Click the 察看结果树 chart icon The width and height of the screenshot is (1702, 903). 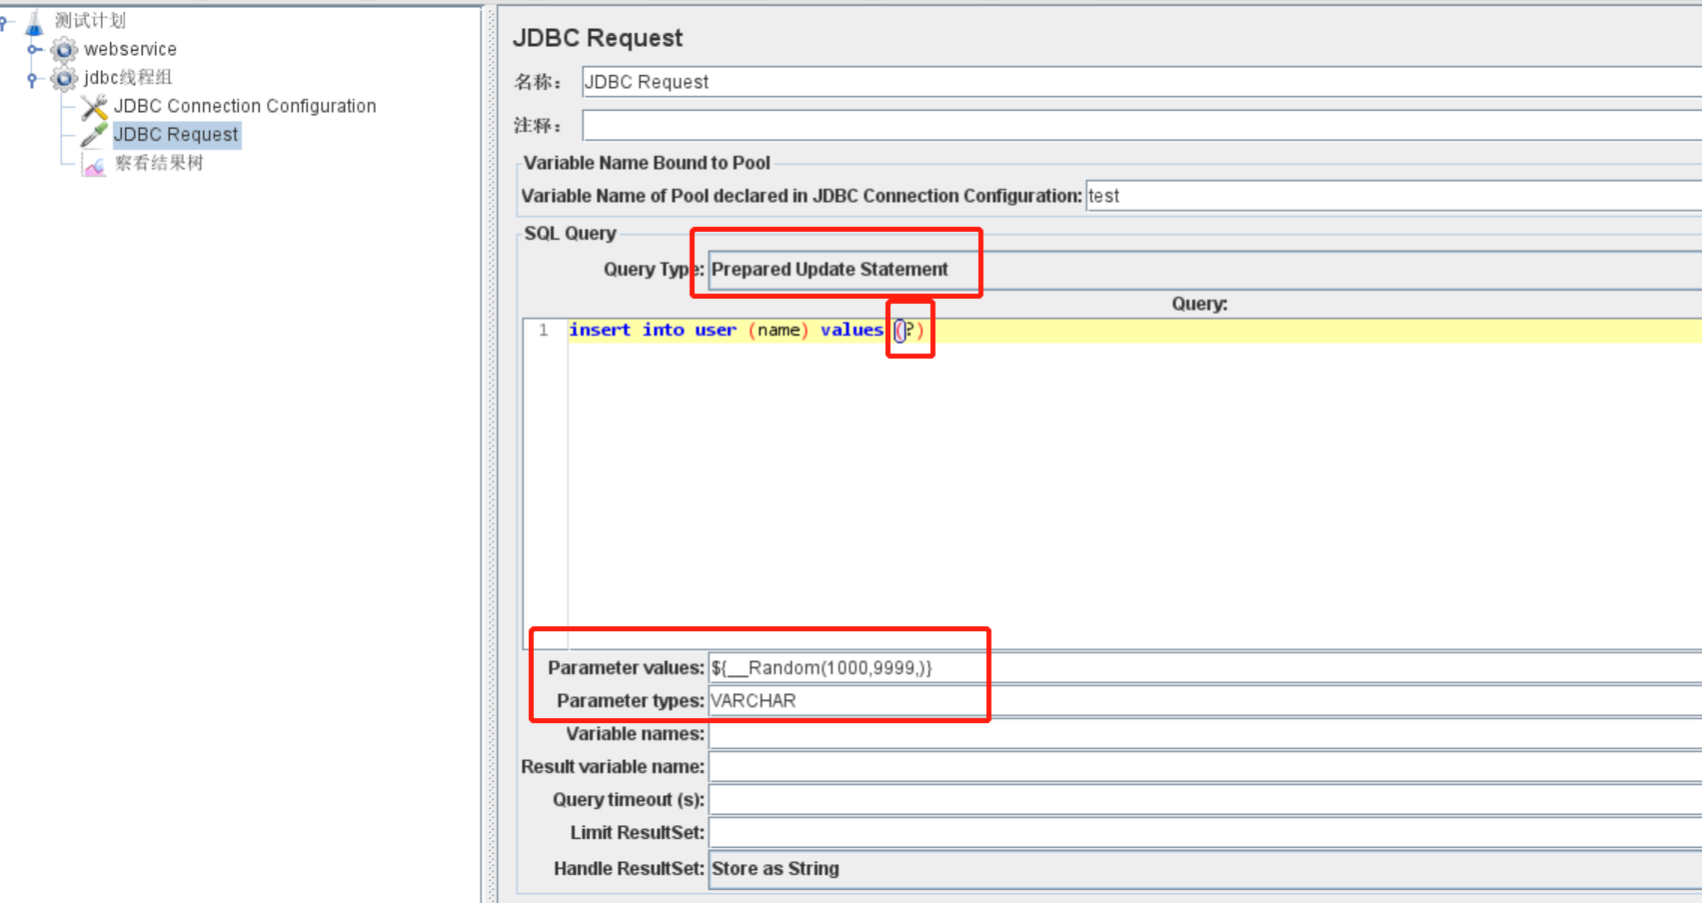click(94, 164)
